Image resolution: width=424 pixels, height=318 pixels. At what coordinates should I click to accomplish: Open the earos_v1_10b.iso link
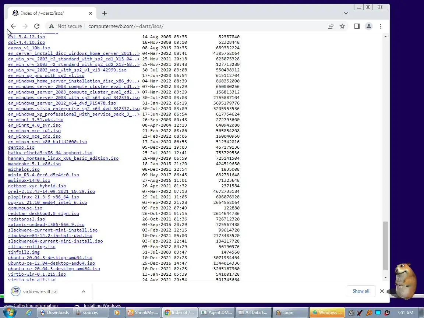click(29, 48)
